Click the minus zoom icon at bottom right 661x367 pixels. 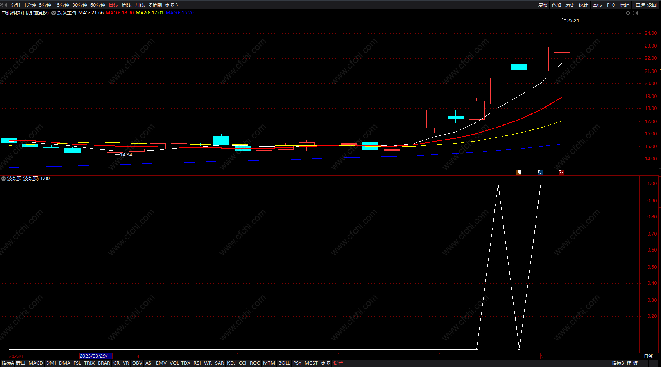point(654,363)
